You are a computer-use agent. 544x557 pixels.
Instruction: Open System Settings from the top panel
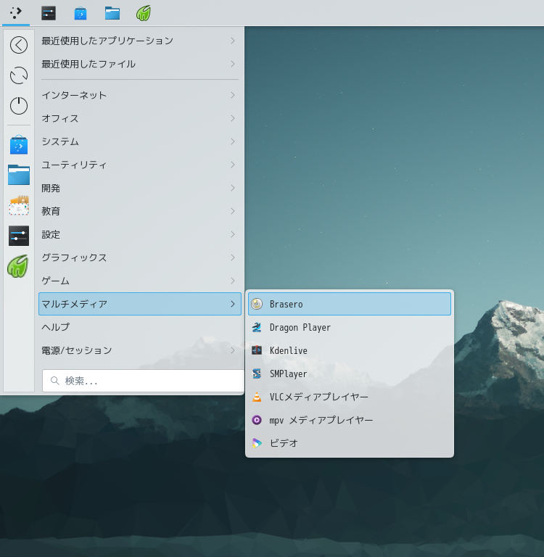(49, 13)
